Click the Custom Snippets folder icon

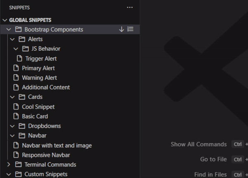coord(18,174)
